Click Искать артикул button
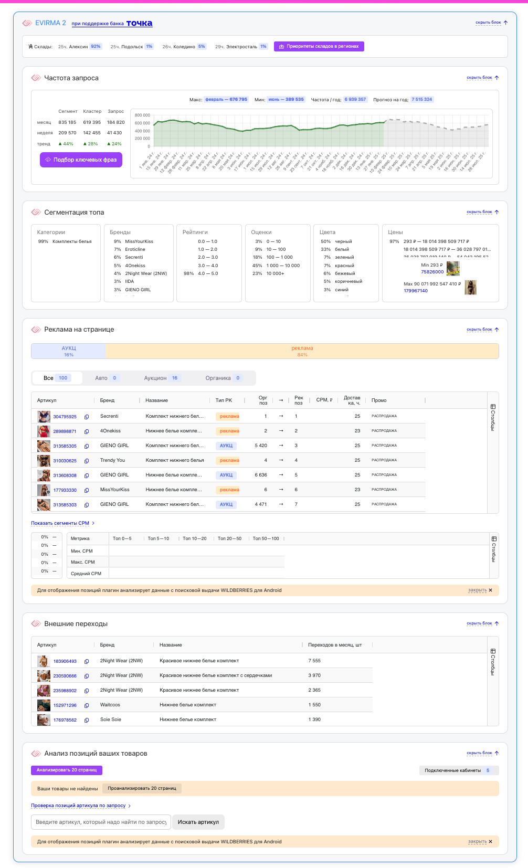Viewport: 528px width, 868px height. coord(198,822)
